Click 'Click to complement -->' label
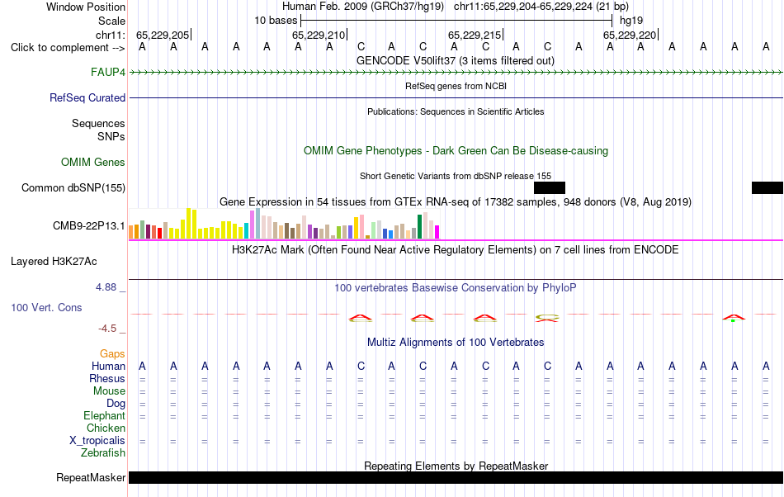The image size is (784, 497). (68, 48)
